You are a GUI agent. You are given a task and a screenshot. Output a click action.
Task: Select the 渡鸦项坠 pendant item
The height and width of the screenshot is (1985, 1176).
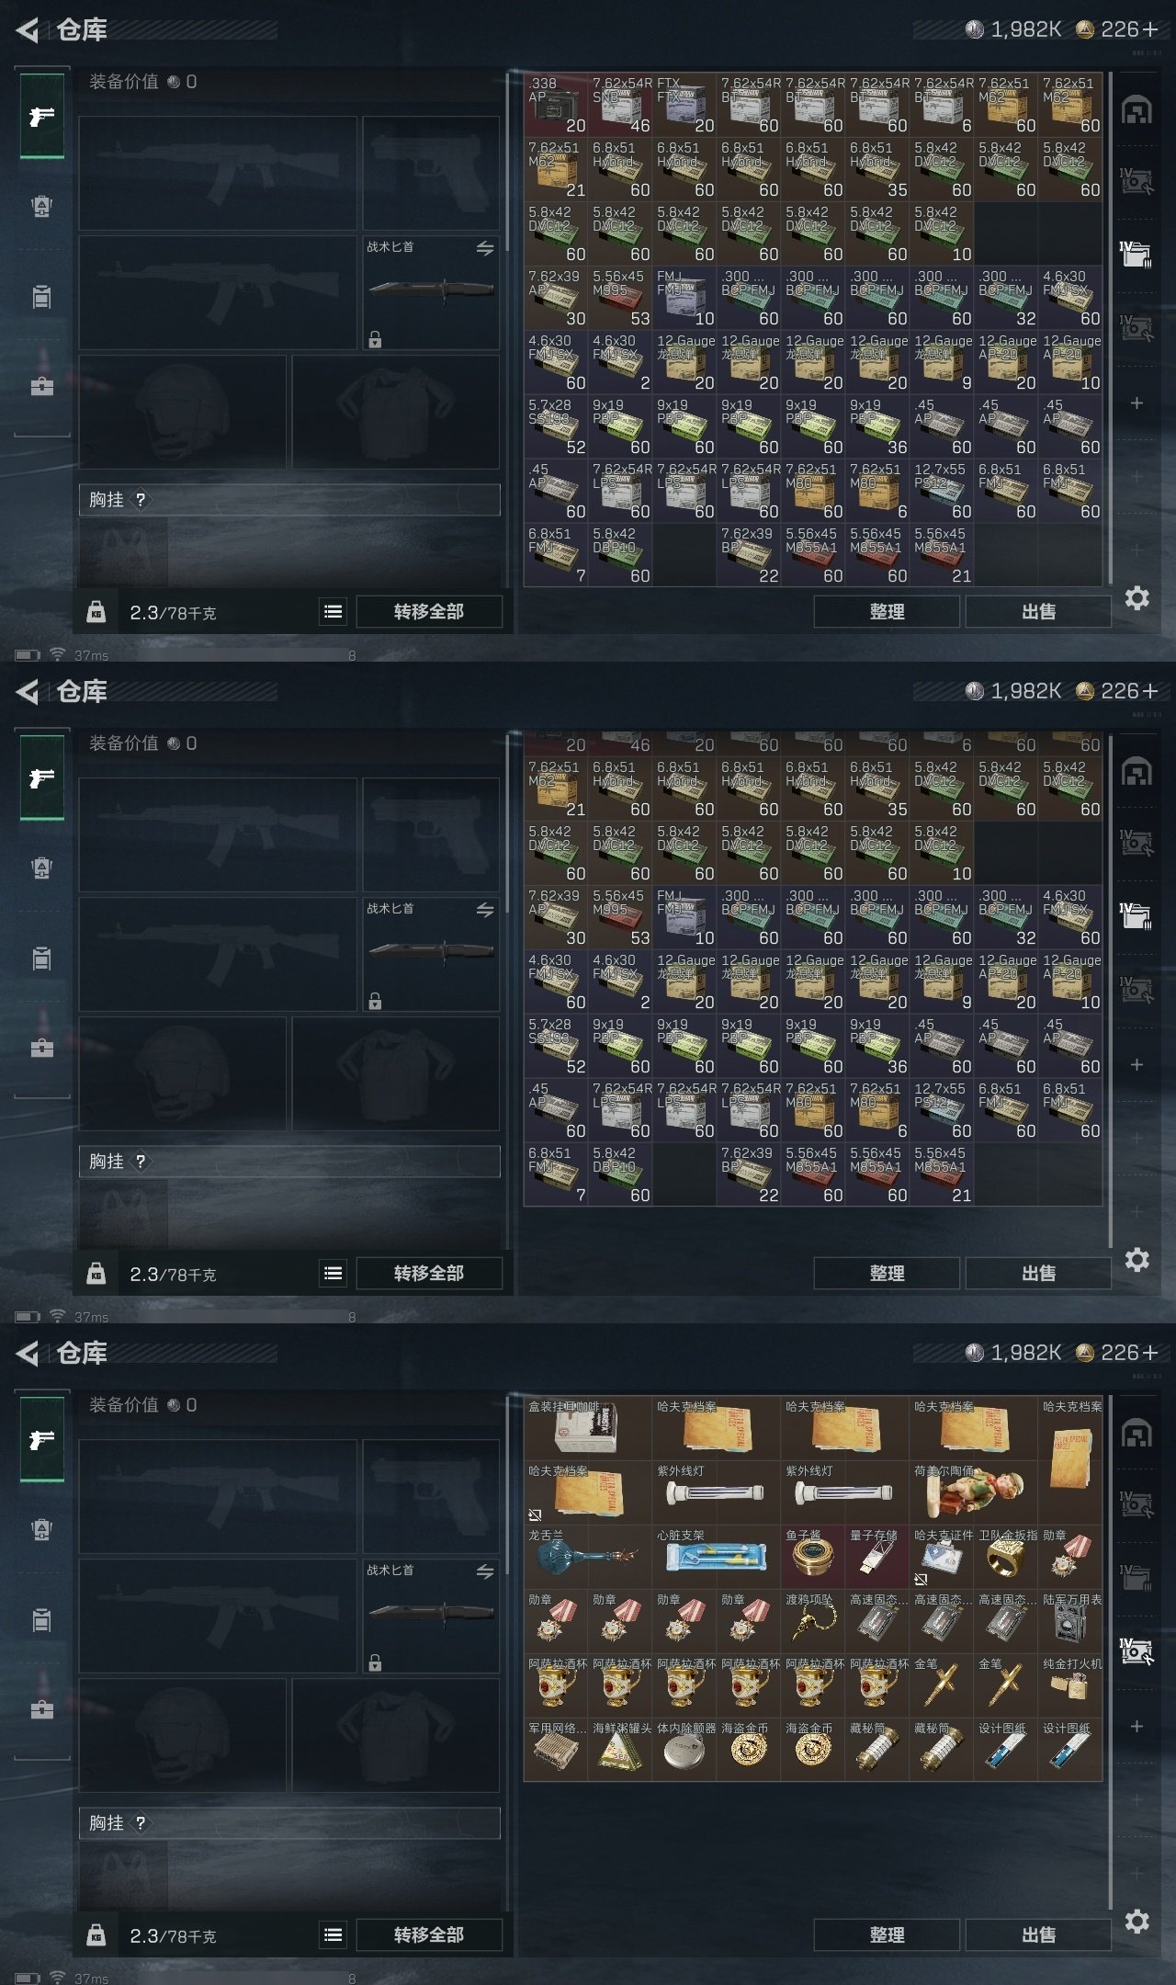click(813, 1621)
